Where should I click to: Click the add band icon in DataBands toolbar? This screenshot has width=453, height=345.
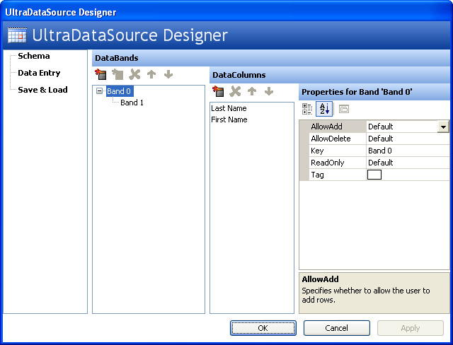click(x=101, y=74)
